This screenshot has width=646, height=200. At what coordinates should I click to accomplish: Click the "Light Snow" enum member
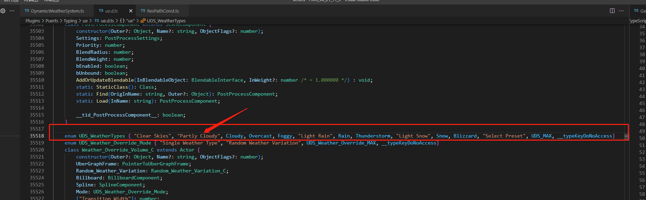pos(413,136)
